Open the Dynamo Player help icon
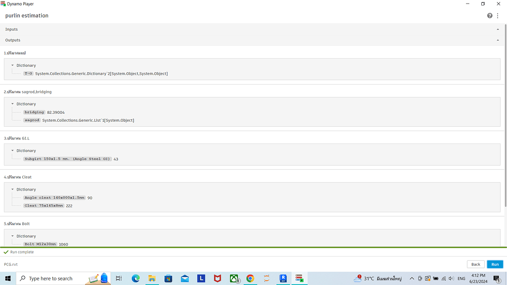507x285 pixels. pos(489,15)
